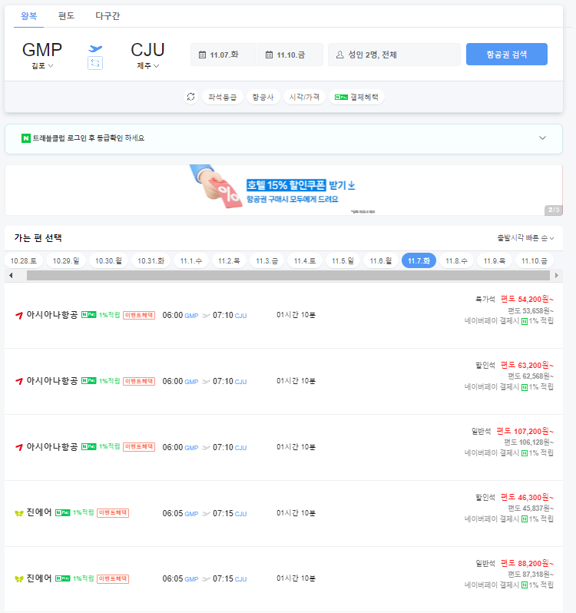Click the horizontal date scrollbar thumb
Image resolution: width=576 pixels, height=613 pixels.
[x=288, y=275]
